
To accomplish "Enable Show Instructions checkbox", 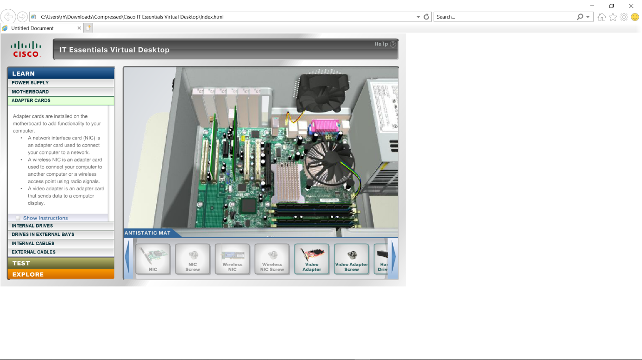I will [x=18, y=218].
